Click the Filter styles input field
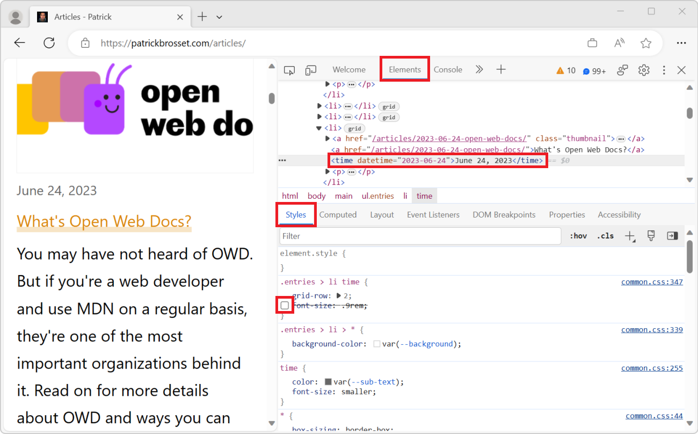 tap(420, 236)
